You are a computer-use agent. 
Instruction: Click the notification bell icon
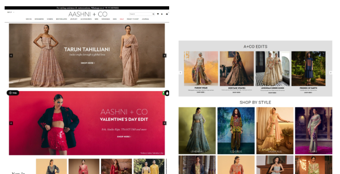(x=167, y=93)
